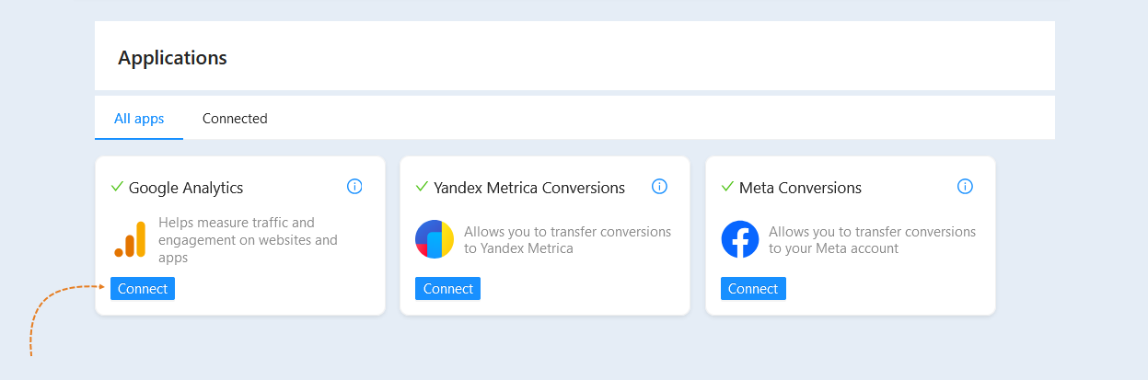Click the Google Analytics description text
This screenshot has width=1148, height=380.
point(249,240)
